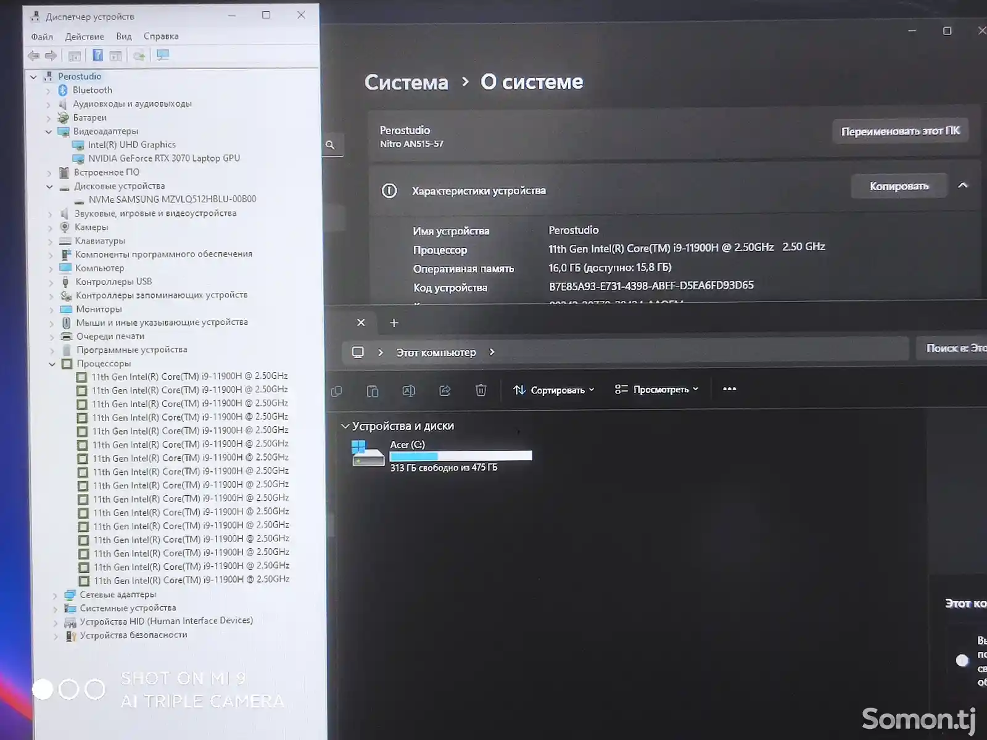Click the device code value B7E85A93-E731-4398
Screen dimensions: 987x740
(x=651, y=286)
